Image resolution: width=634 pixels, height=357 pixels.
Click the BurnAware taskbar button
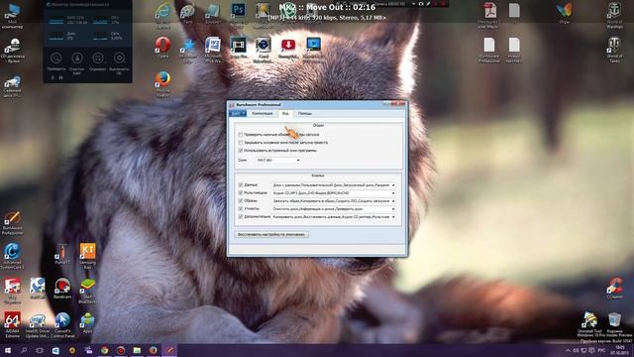click(169, 350)
